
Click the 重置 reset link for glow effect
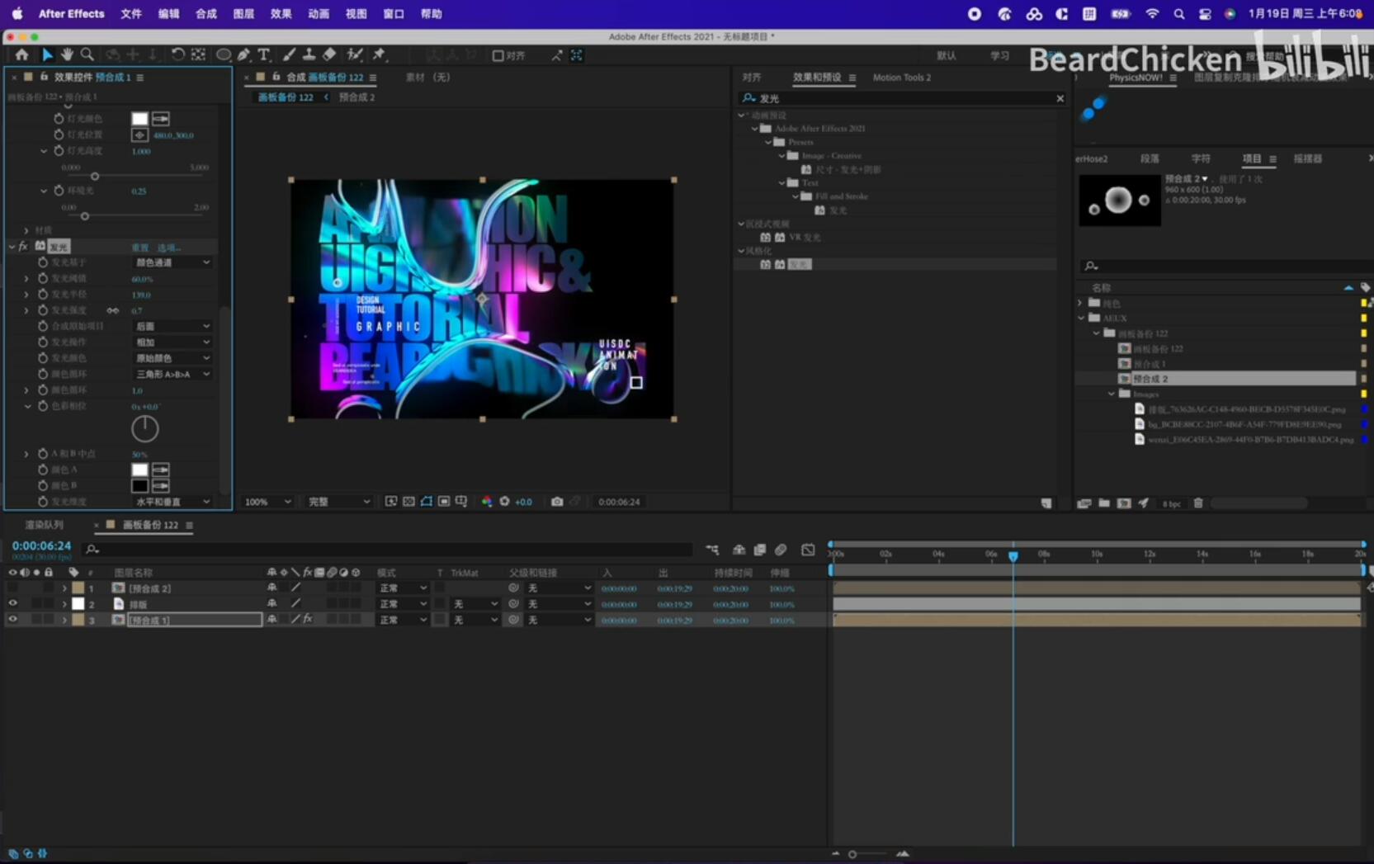139,248
